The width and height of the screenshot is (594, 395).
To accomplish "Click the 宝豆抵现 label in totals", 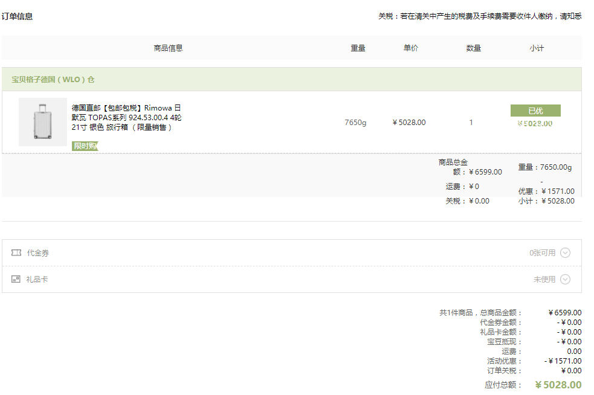I will pos(504,342).
